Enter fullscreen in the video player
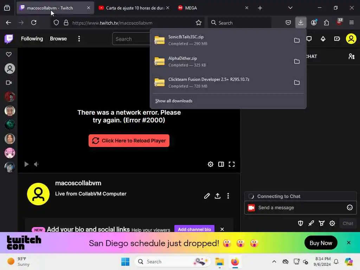360x270 pixels. coord(232,164)
